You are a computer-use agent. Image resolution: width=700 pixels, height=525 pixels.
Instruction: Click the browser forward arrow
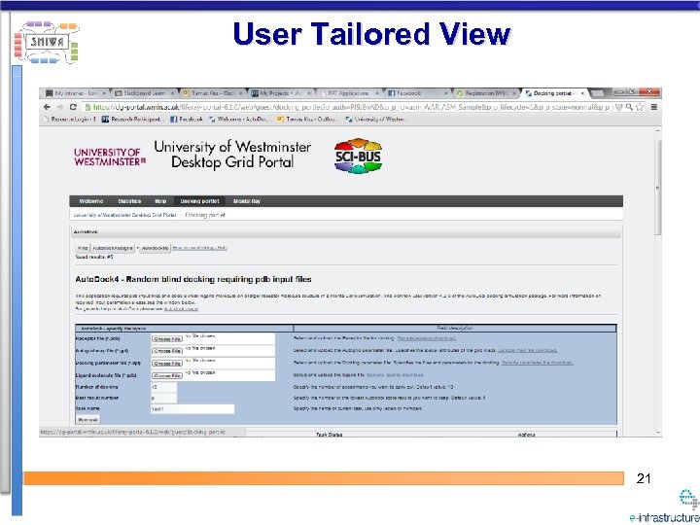pyautogui.click(x=60, y=107)
